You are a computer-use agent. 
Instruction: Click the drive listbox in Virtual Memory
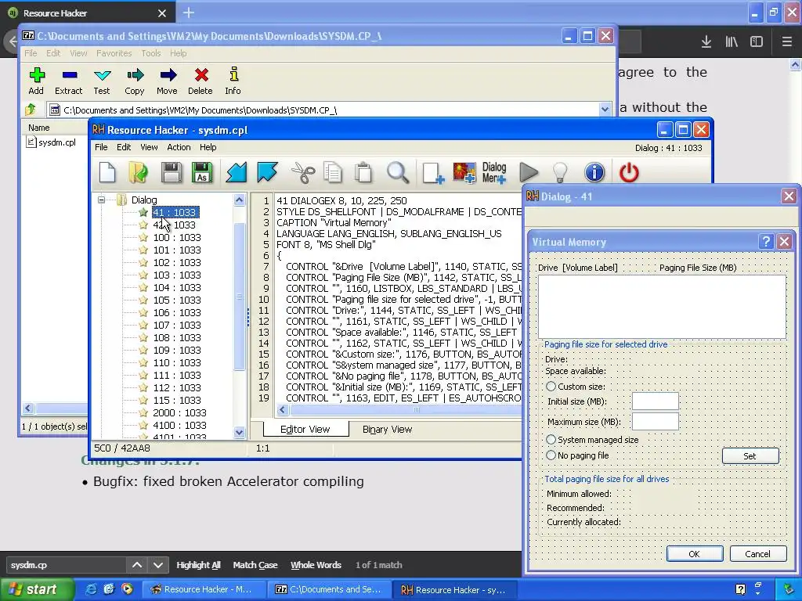(x=662, y=307)
